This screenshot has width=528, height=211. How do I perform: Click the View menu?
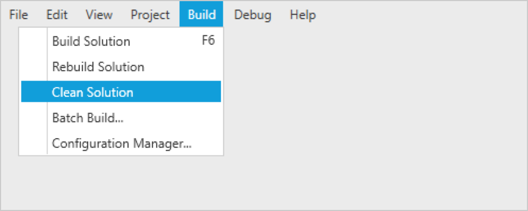(x=99, y=15)
